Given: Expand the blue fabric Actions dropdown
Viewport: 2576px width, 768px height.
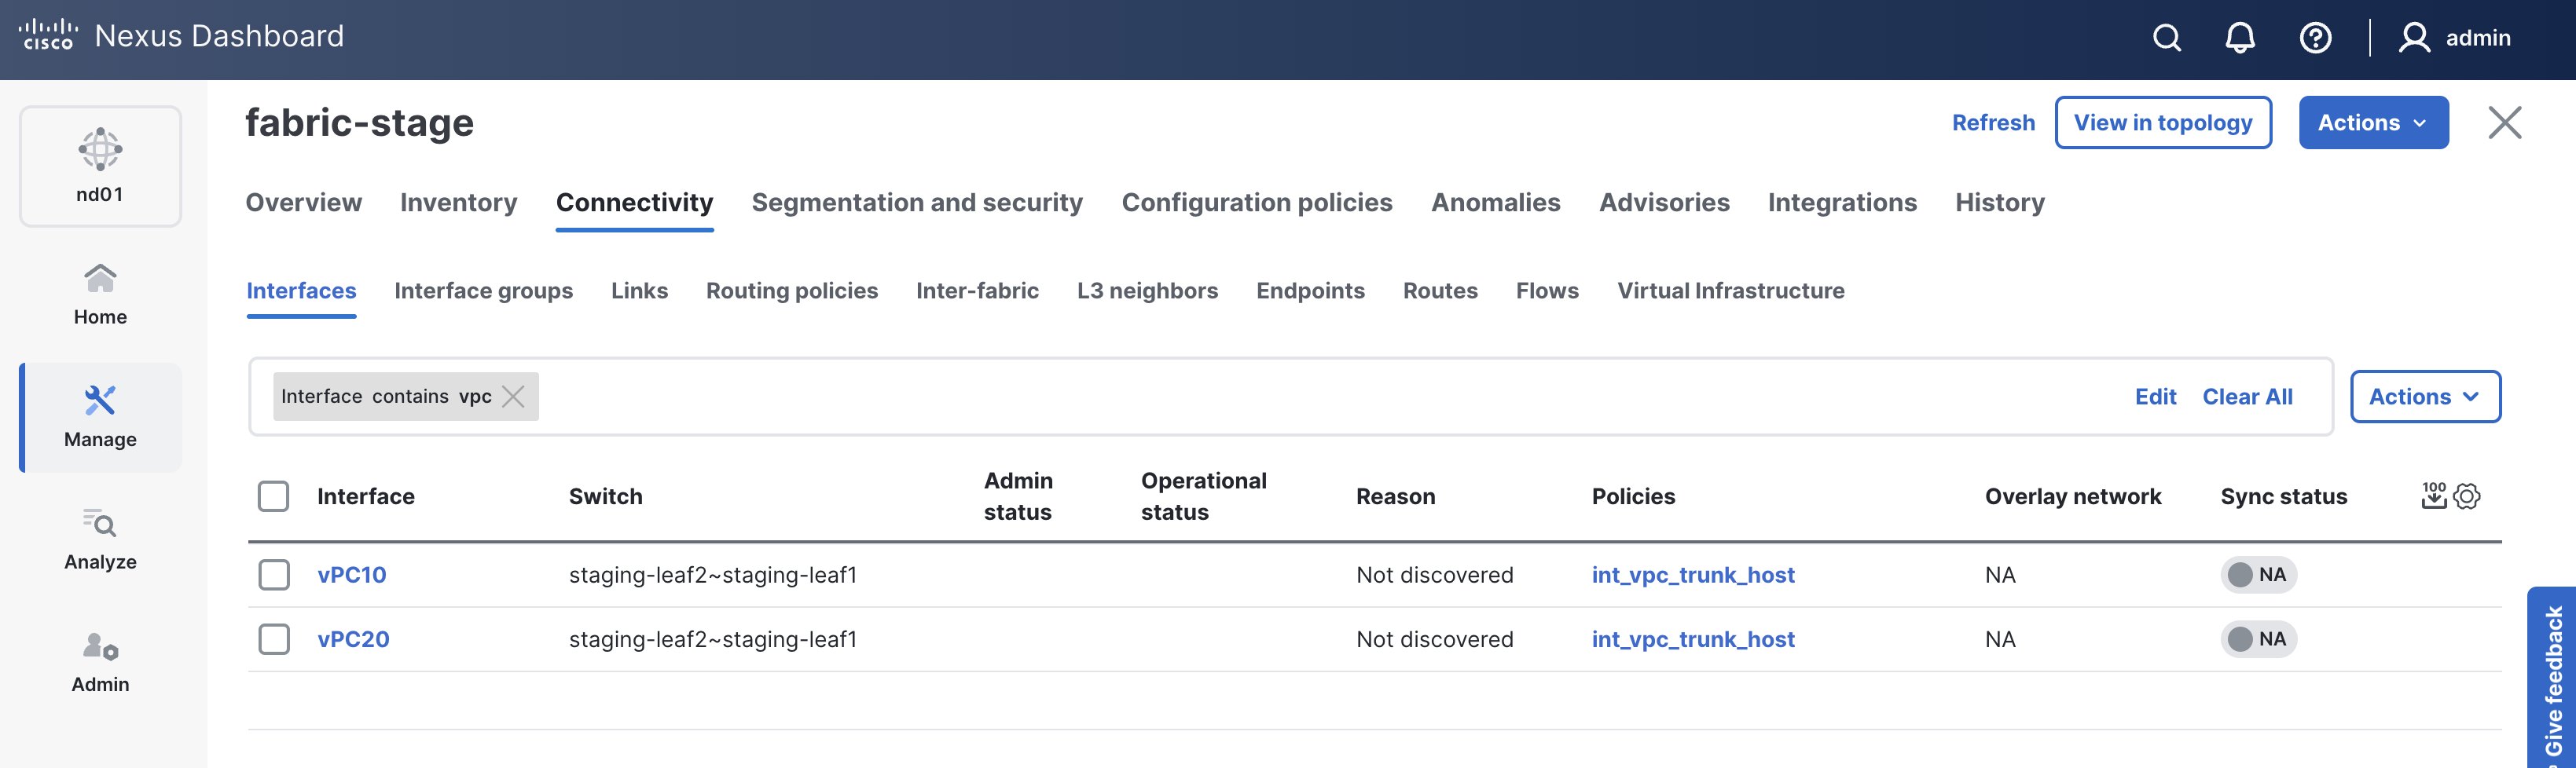Looking at the screenshot, I should click(2372, 123).
